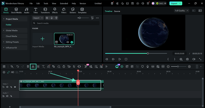Expand the Editing Presets section

point(4,42)
